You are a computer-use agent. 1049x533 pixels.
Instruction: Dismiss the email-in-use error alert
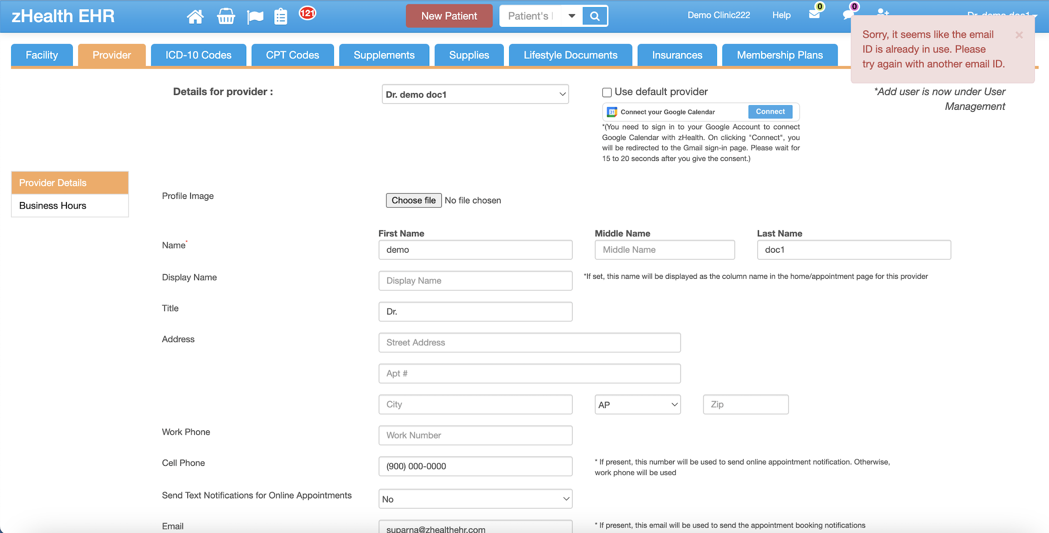(x=1019, y=35)
